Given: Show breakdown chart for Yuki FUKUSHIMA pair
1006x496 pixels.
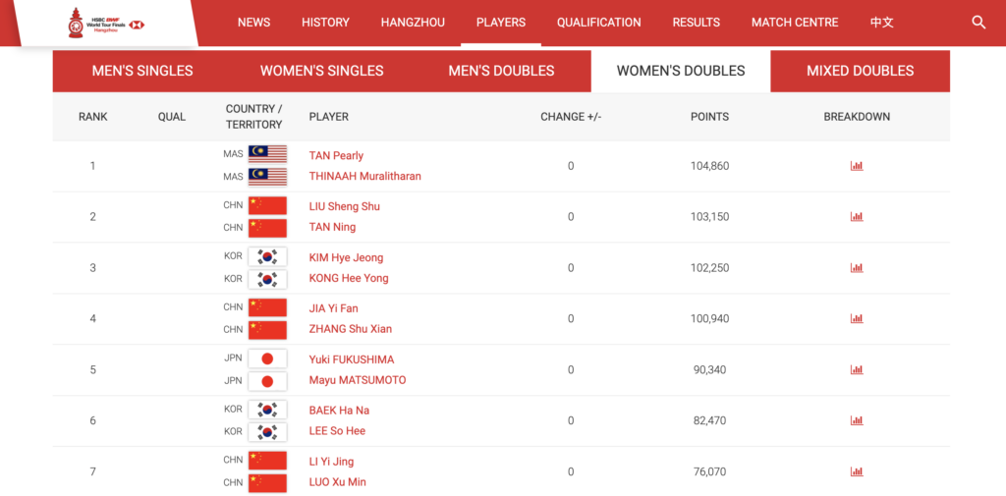Looking at the screenshot, I should point(857,370).
